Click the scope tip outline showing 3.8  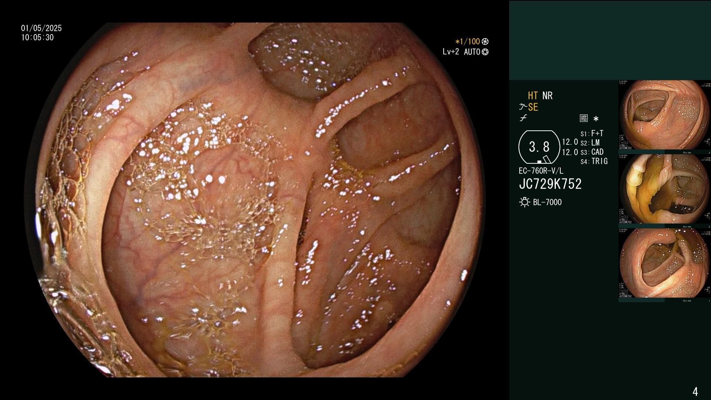pyautogui.click(x=539, y=147)
